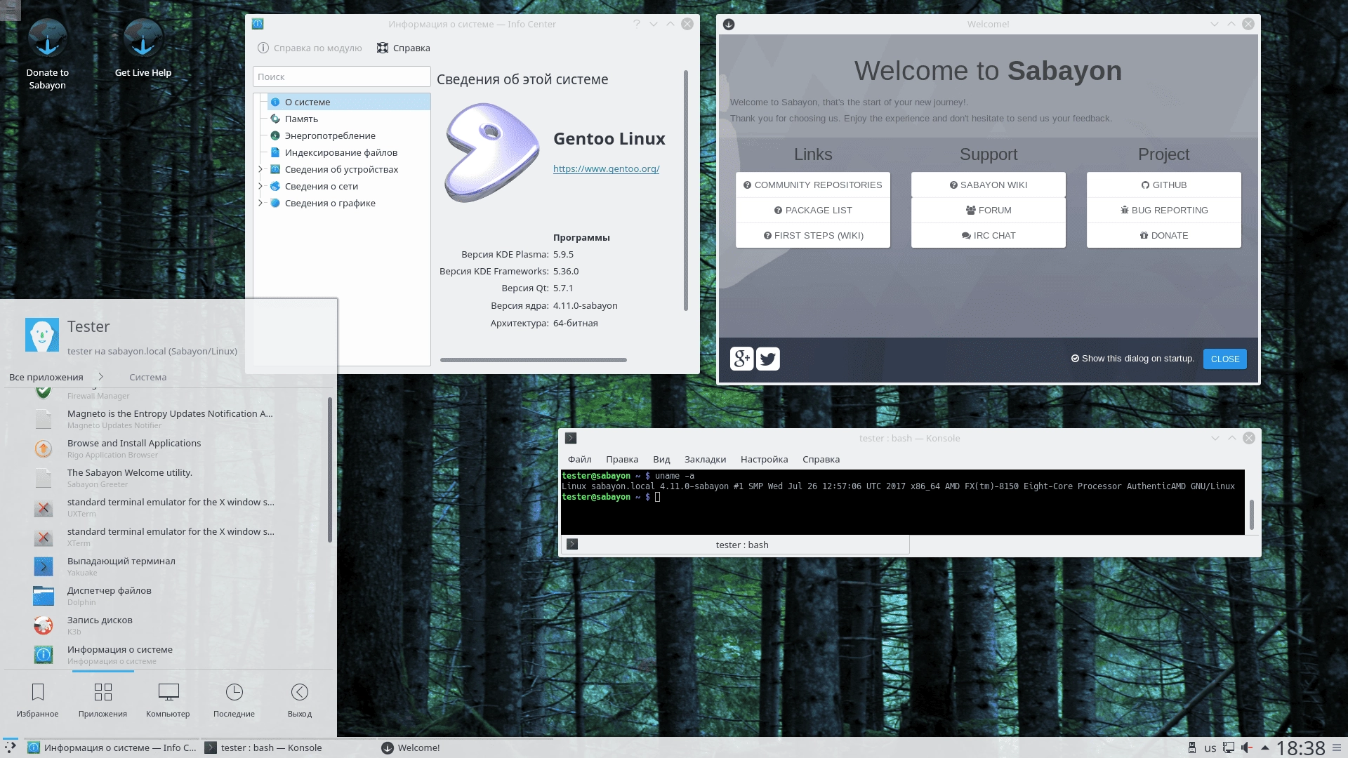Click the Twitter icon in Welcome window

(x=768, y=359)
